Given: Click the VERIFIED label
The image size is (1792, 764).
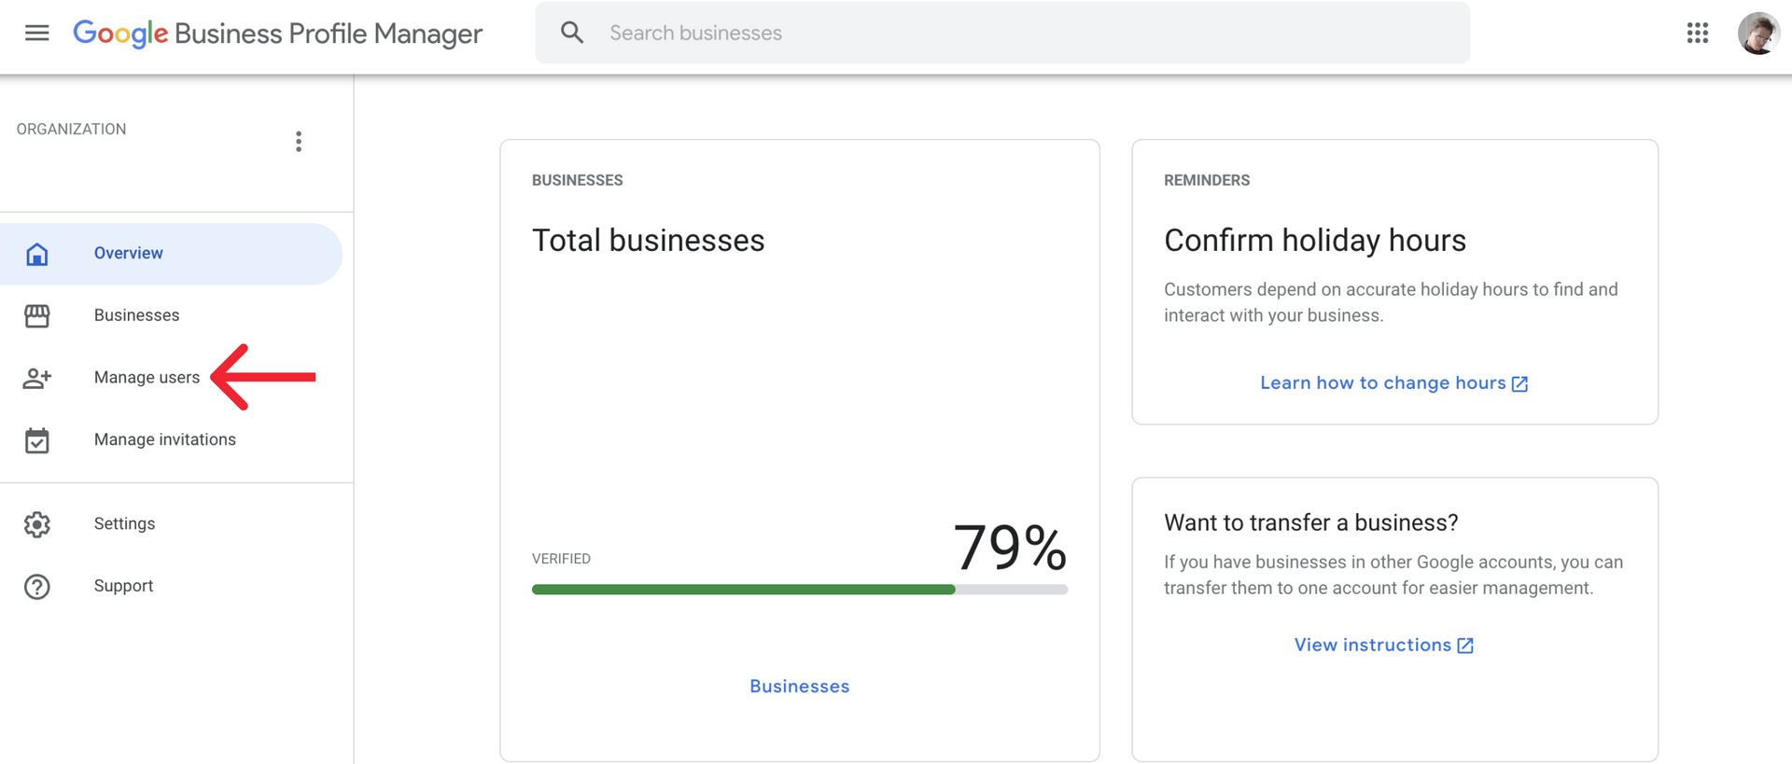Looking at the screenshot, I should 561,559.
